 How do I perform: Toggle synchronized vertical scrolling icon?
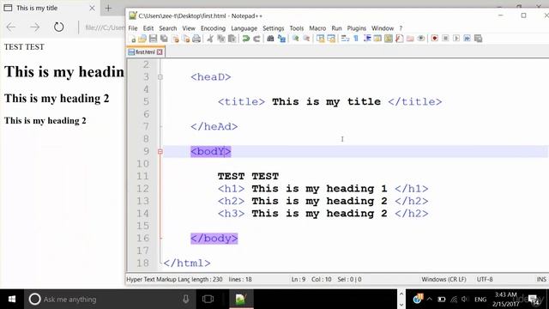320,39
